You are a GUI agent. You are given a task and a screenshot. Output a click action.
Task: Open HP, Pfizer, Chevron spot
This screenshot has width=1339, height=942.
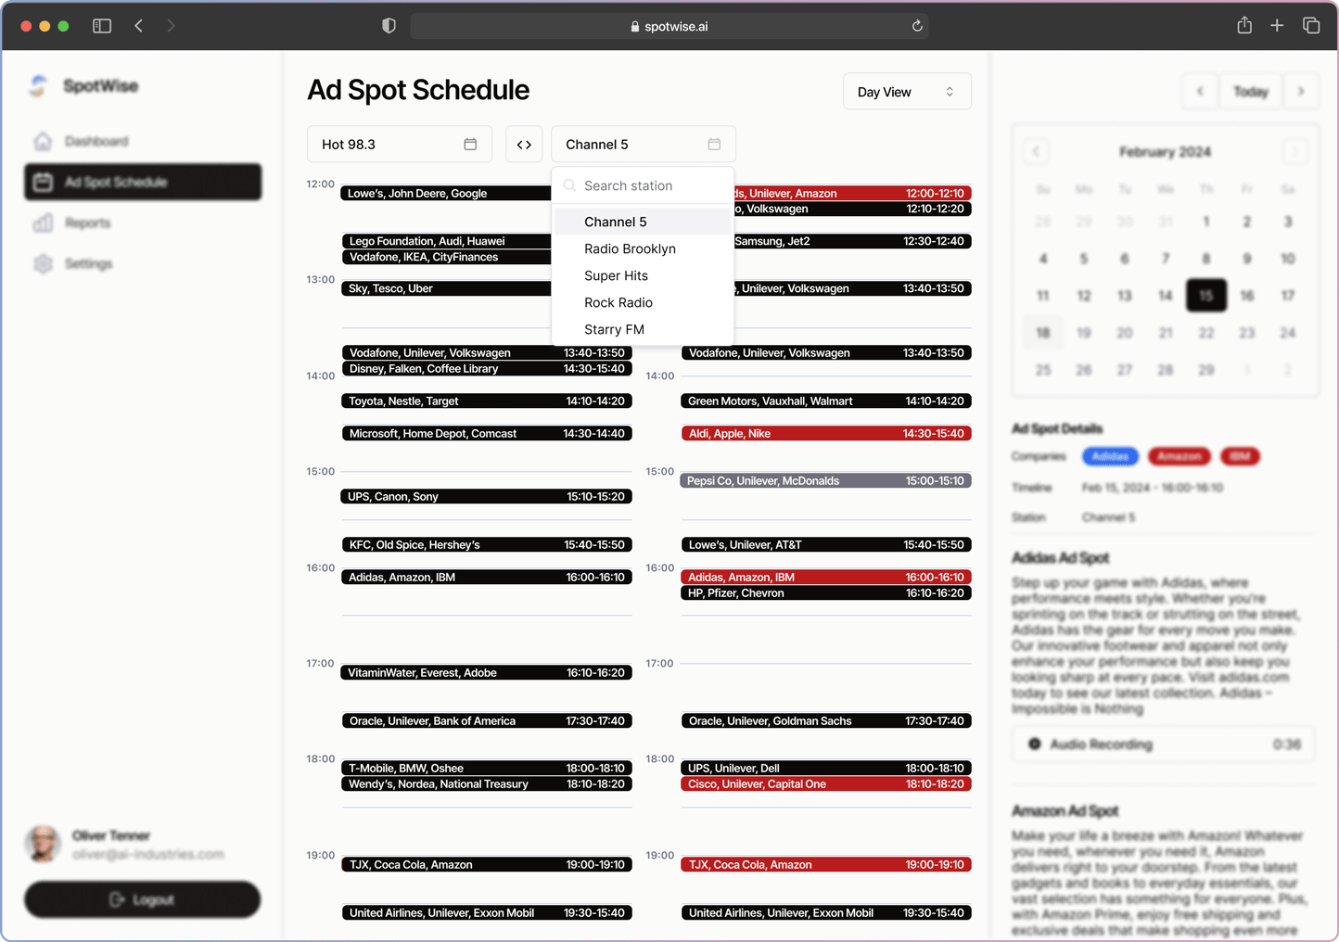(826, 592)
